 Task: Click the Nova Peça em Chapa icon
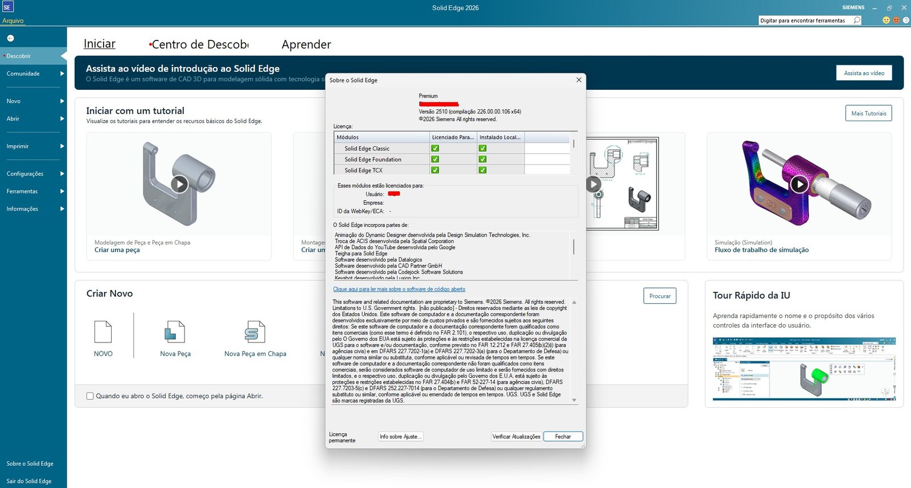pos(255,332)
